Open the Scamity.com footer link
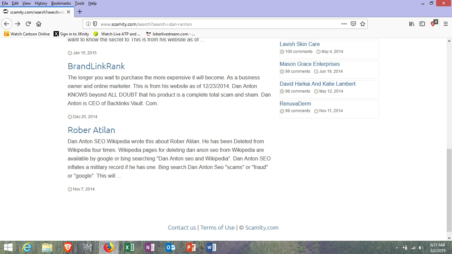 point(262,228)
